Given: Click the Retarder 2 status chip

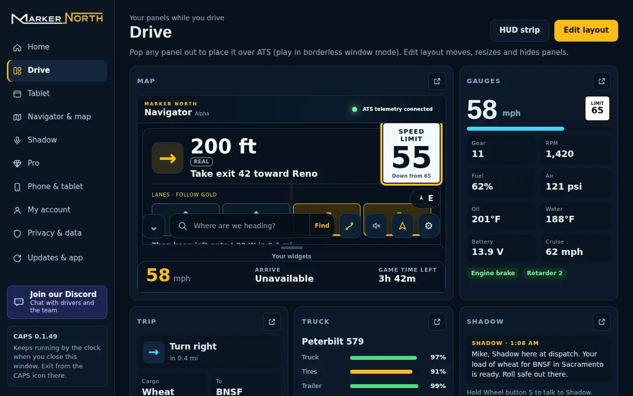Looking at the screenshot, I should 544,273.
